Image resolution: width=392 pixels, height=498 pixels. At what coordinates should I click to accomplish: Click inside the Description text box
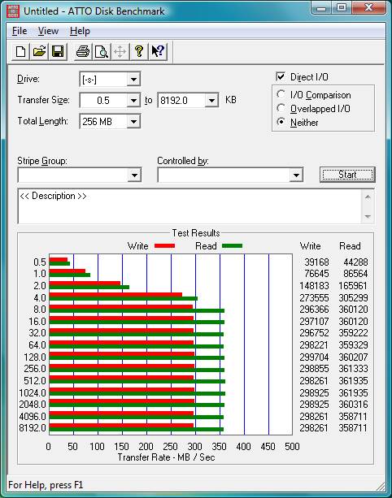189,206
